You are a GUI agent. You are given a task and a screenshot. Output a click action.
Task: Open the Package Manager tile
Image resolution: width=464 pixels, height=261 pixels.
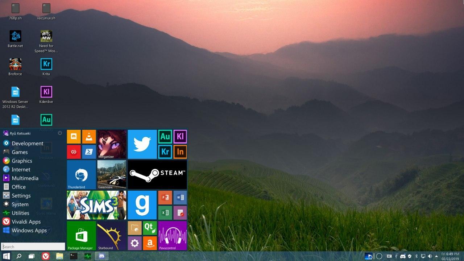pos(81,236)
